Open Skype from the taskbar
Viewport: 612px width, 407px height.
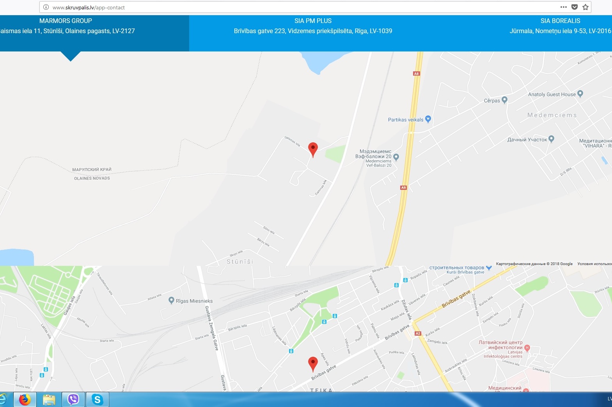tap(97, 400)
